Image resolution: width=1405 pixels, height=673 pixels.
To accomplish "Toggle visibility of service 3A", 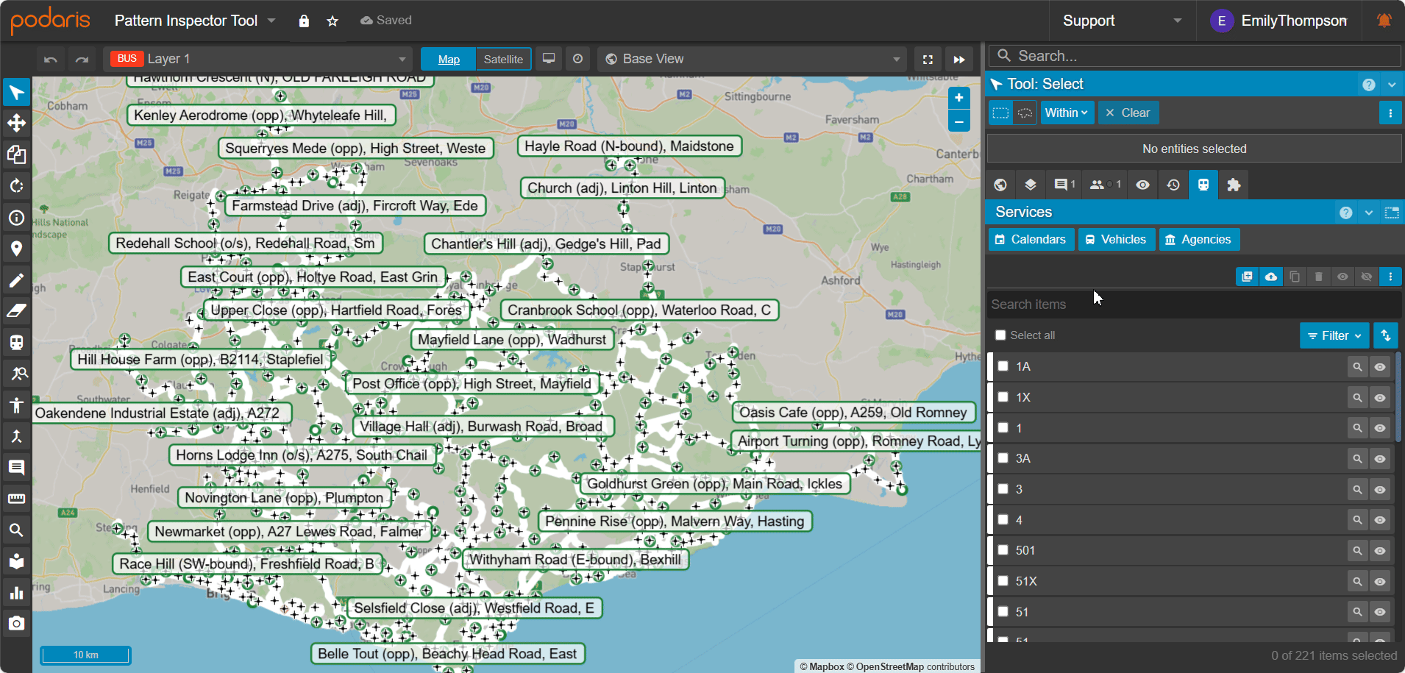I will 1380,459.
